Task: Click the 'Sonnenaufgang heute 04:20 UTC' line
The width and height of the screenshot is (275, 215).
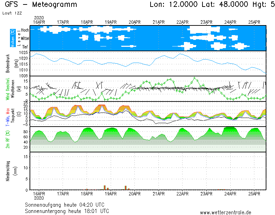Action: coord(65,205)
